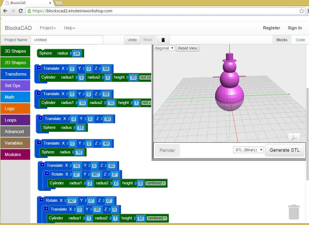Viewport: 309px width, 225px height.
Task: Click the axis orientation icon in viewport corner
Action: click(x=294, y=137)
